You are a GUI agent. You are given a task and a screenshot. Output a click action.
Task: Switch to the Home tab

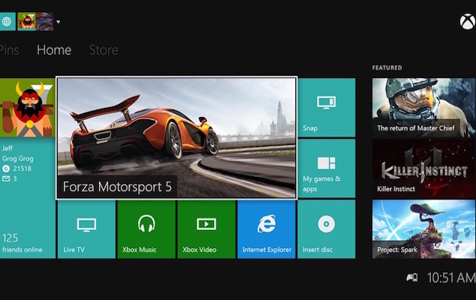pyautogui.click(x=54, y=50)
